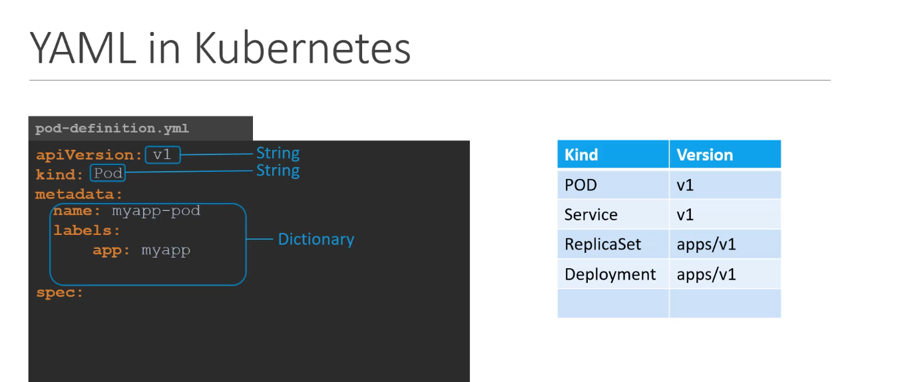Click the Dictionary annotation label
912x382 pixels.
(x=316, y=239)
